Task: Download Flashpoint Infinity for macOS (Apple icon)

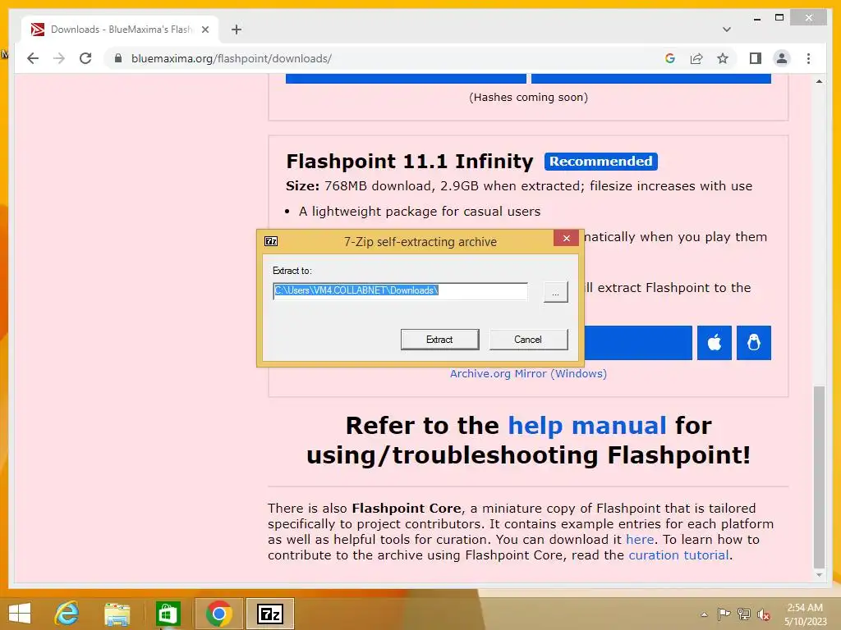Action: pyautogui.click(x=715, y=342)
